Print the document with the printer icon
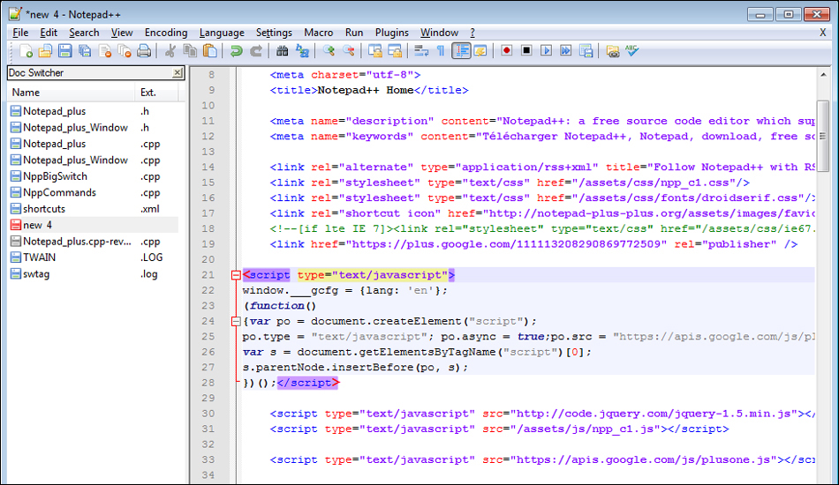Screen dimensions: 839x485 click(x=144, y=51)
